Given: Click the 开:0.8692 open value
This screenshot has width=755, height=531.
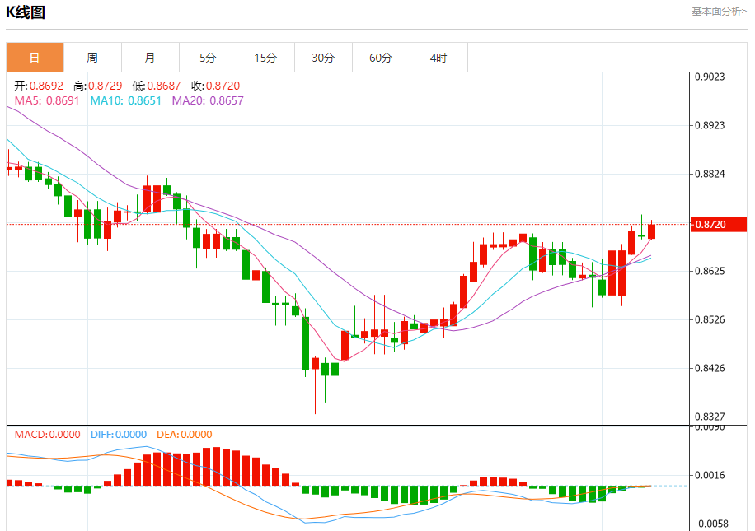Looking at the screenshot, I should click(39, 86).
